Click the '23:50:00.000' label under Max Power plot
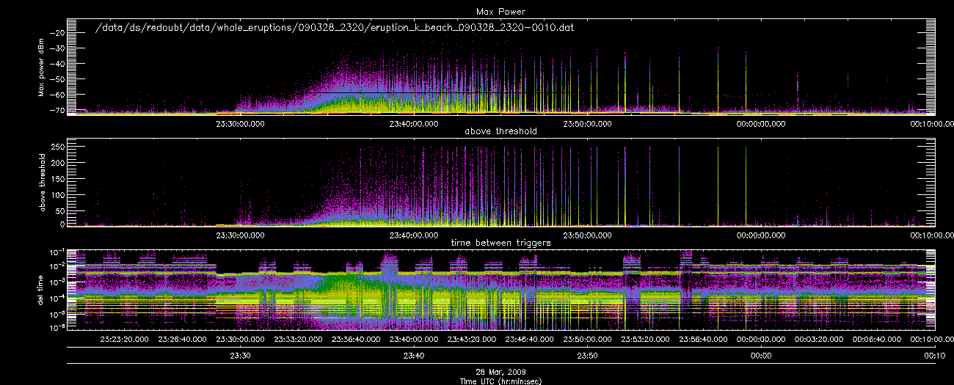Viewport: 954px width, 385px height. tap(587, 124)
